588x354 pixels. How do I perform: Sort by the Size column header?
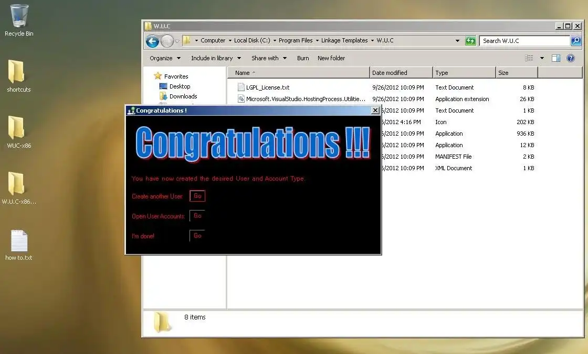pos(517,73)
